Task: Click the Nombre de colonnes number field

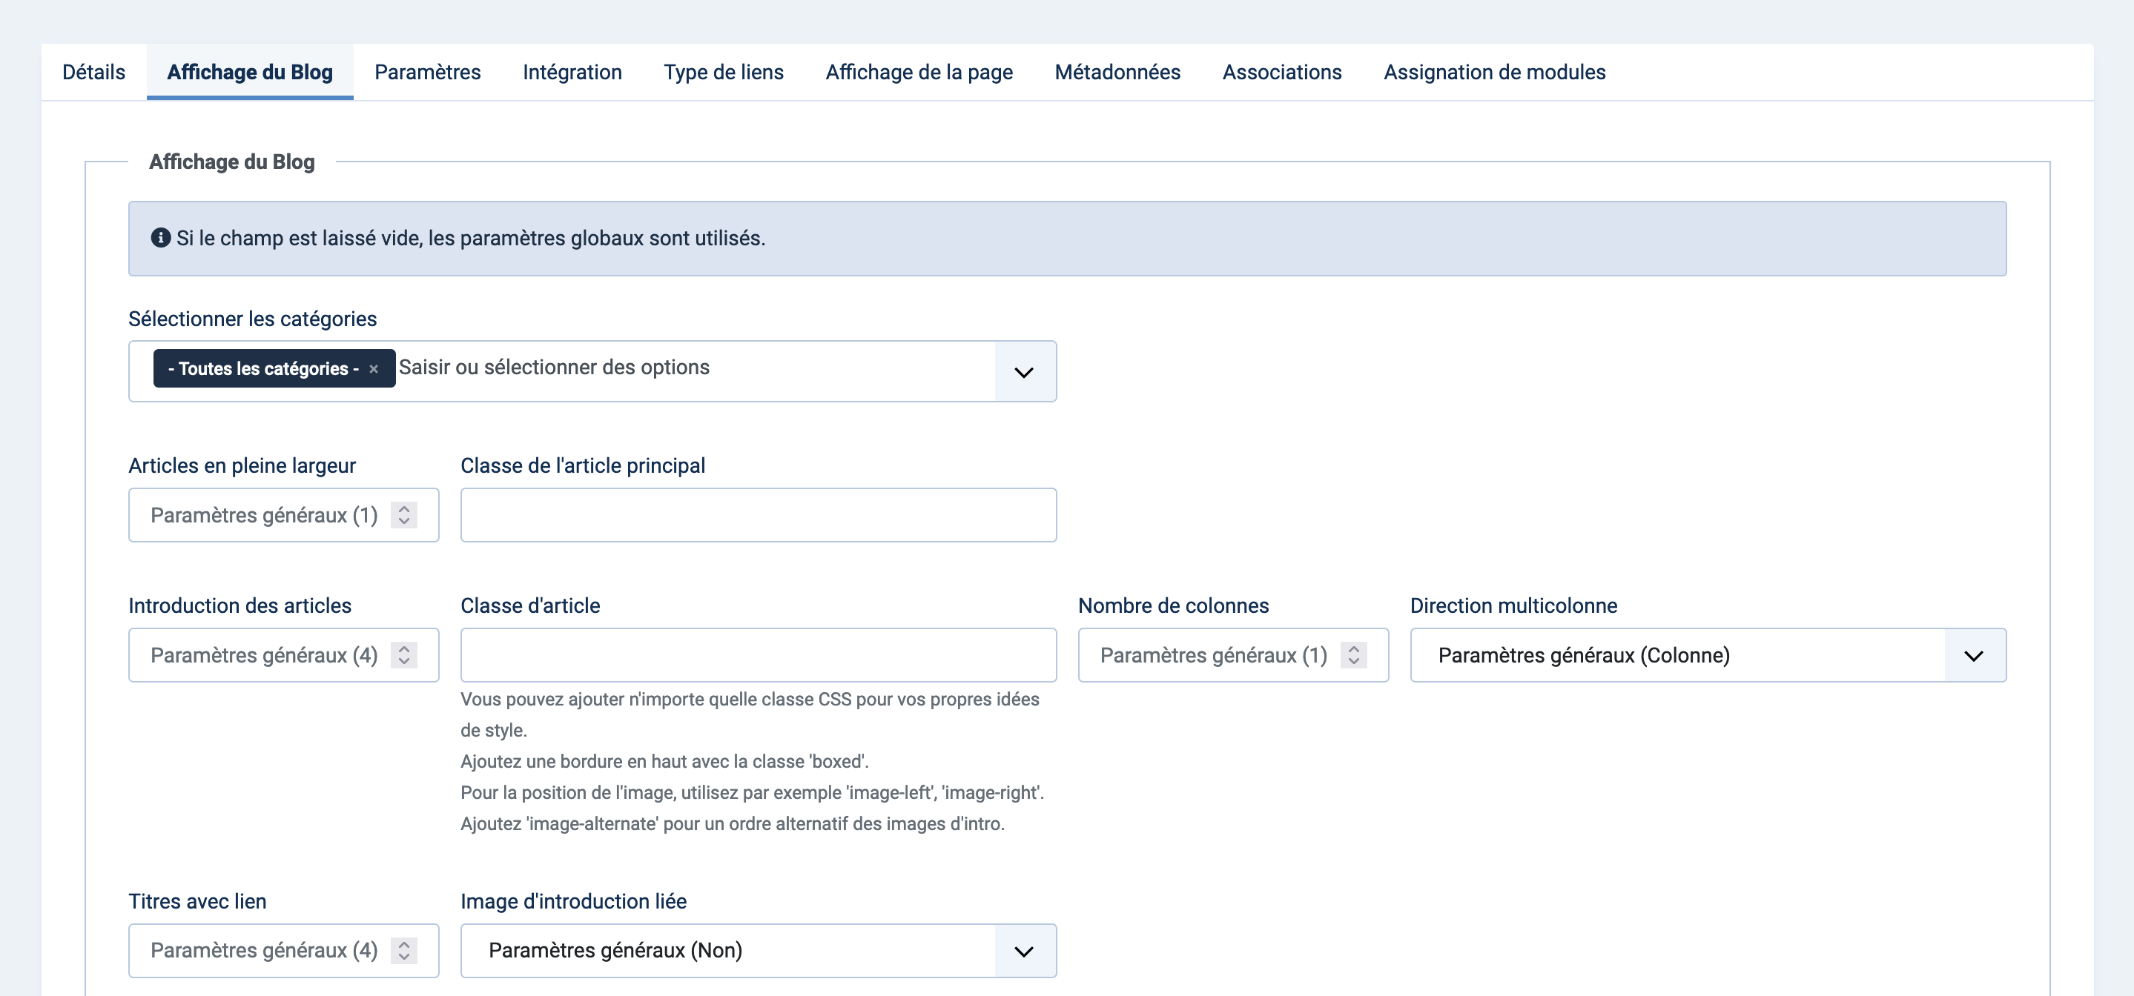Action: [1232, 655]
